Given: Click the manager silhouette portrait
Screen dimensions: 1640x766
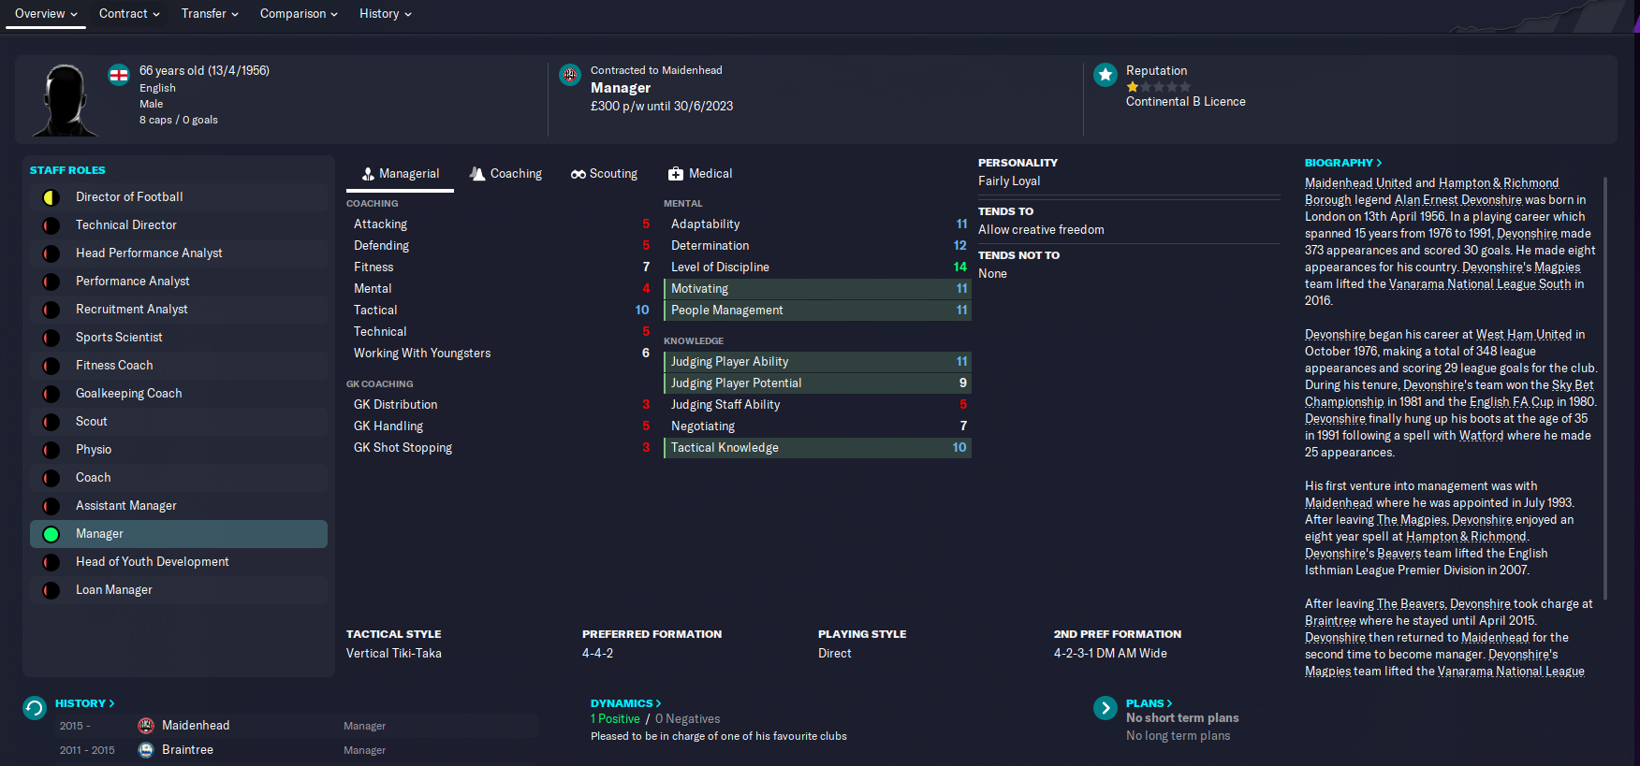Looking at the screenshot, I should (x=66, y=100).
